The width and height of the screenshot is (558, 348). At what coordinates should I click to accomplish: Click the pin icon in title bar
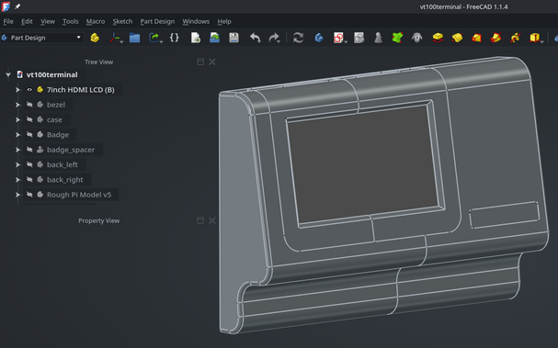(17, 6)
